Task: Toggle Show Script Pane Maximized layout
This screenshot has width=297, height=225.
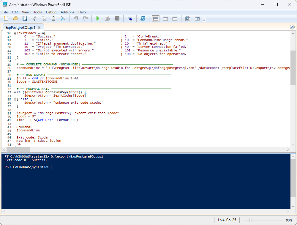Action: click(x=175, y=19)
